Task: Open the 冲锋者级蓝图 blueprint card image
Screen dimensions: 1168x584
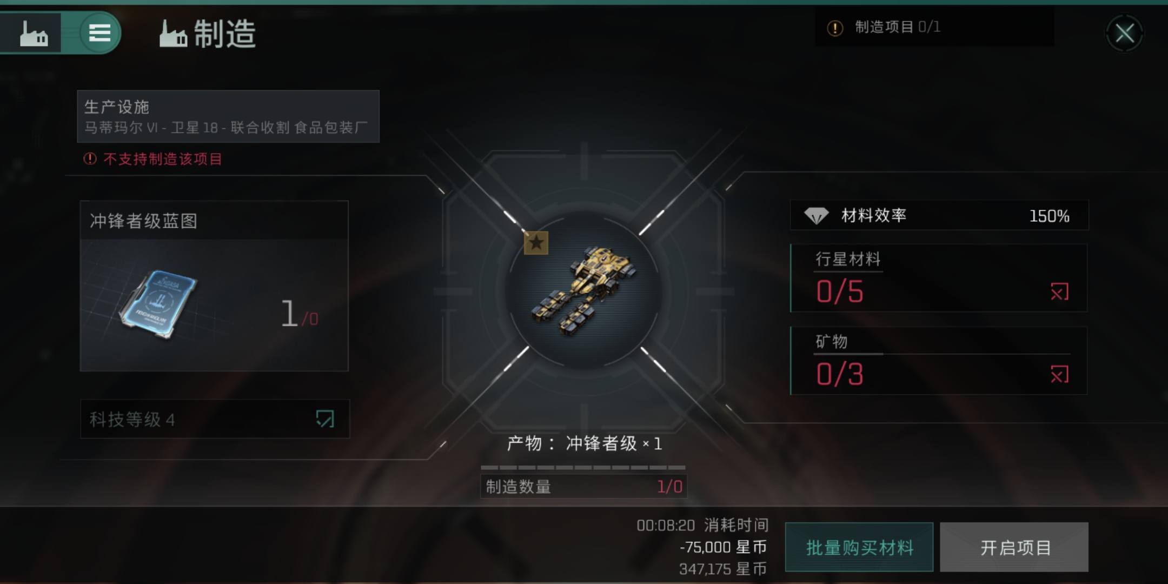Action: (158, 304)
